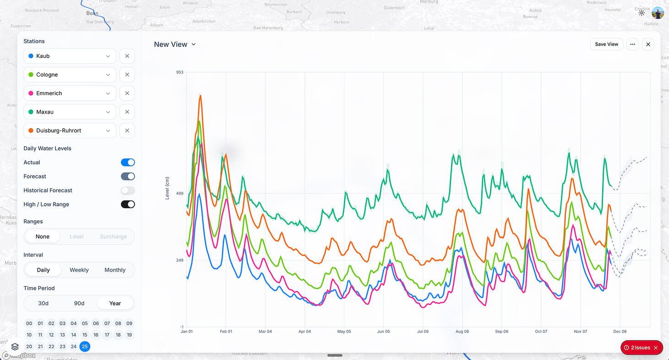Disable the Actual water levels toggle

128,162
